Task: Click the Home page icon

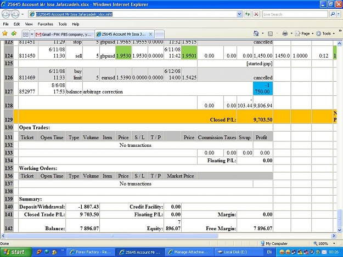Action: pos(256,33)
